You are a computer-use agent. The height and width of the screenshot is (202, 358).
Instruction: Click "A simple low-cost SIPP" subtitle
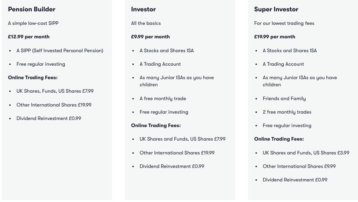33,23
